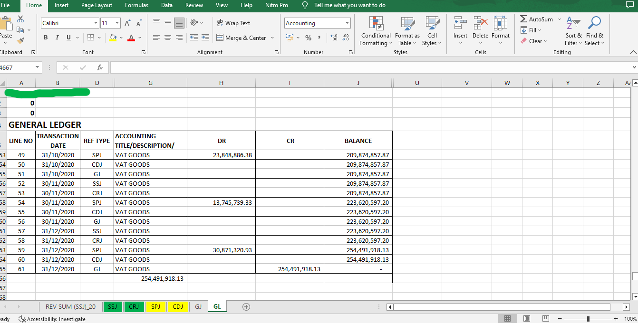Decrease indent

click(194, 38)
